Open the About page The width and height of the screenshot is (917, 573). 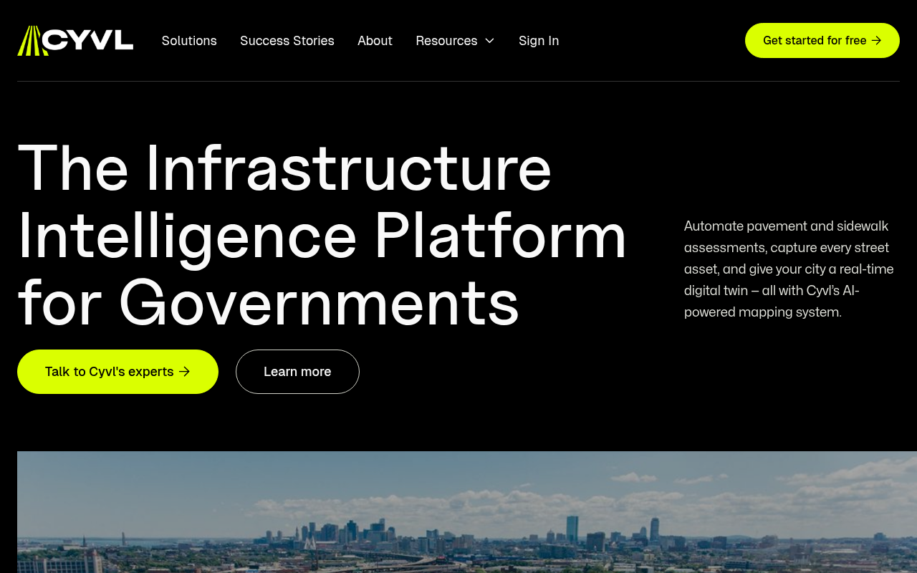point(375,40)
